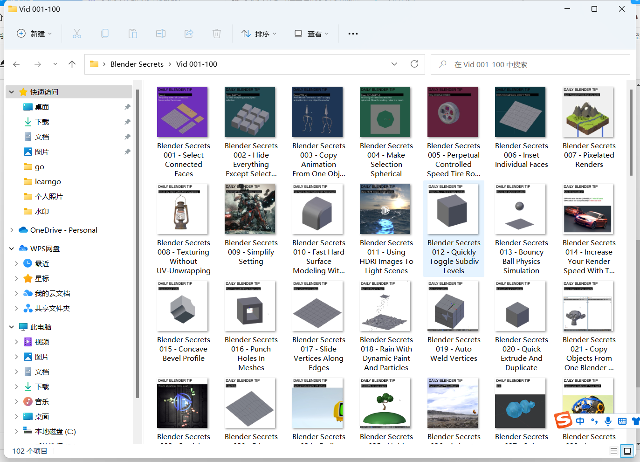Click the pin icon next to 下载
The width and height of the screenshot is (640, 462).
coord(127,122)
